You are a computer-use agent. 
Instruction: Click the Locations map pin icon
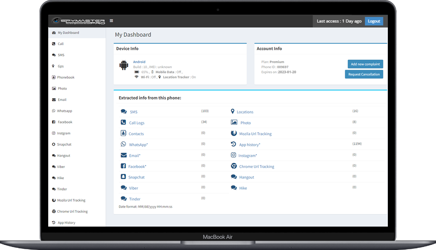pos(233,111)
